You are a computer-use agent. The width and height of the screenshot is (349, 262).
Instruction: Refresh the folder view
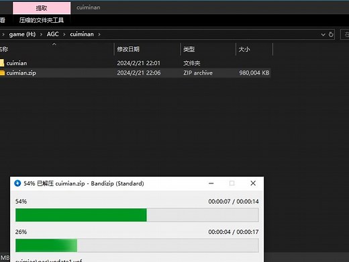coord(331,34)
